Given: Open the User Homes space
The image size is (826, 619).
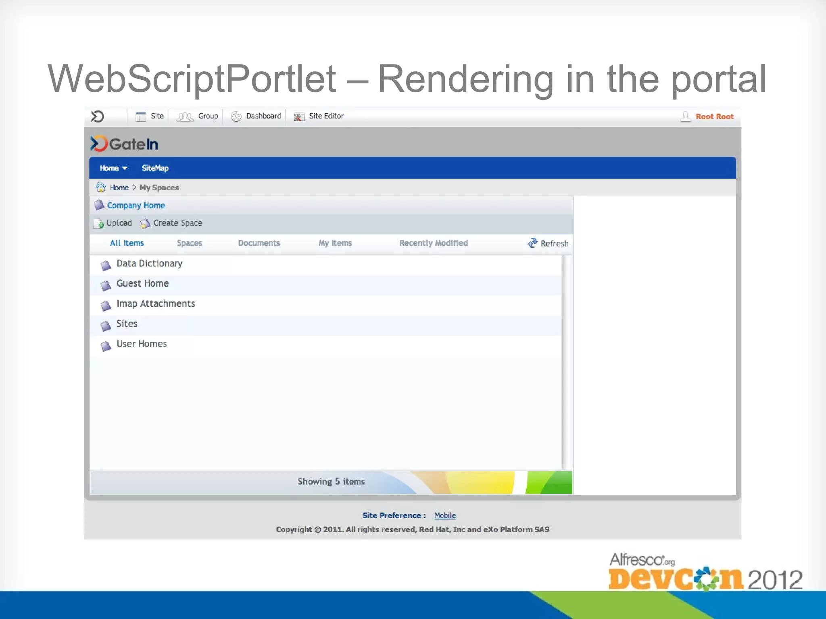Looking at the screenshot, I should (141, 344).
